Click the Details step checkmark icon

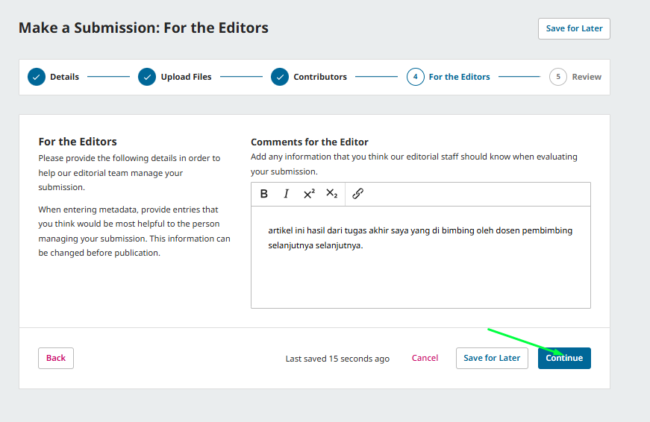tap(37, 77)
